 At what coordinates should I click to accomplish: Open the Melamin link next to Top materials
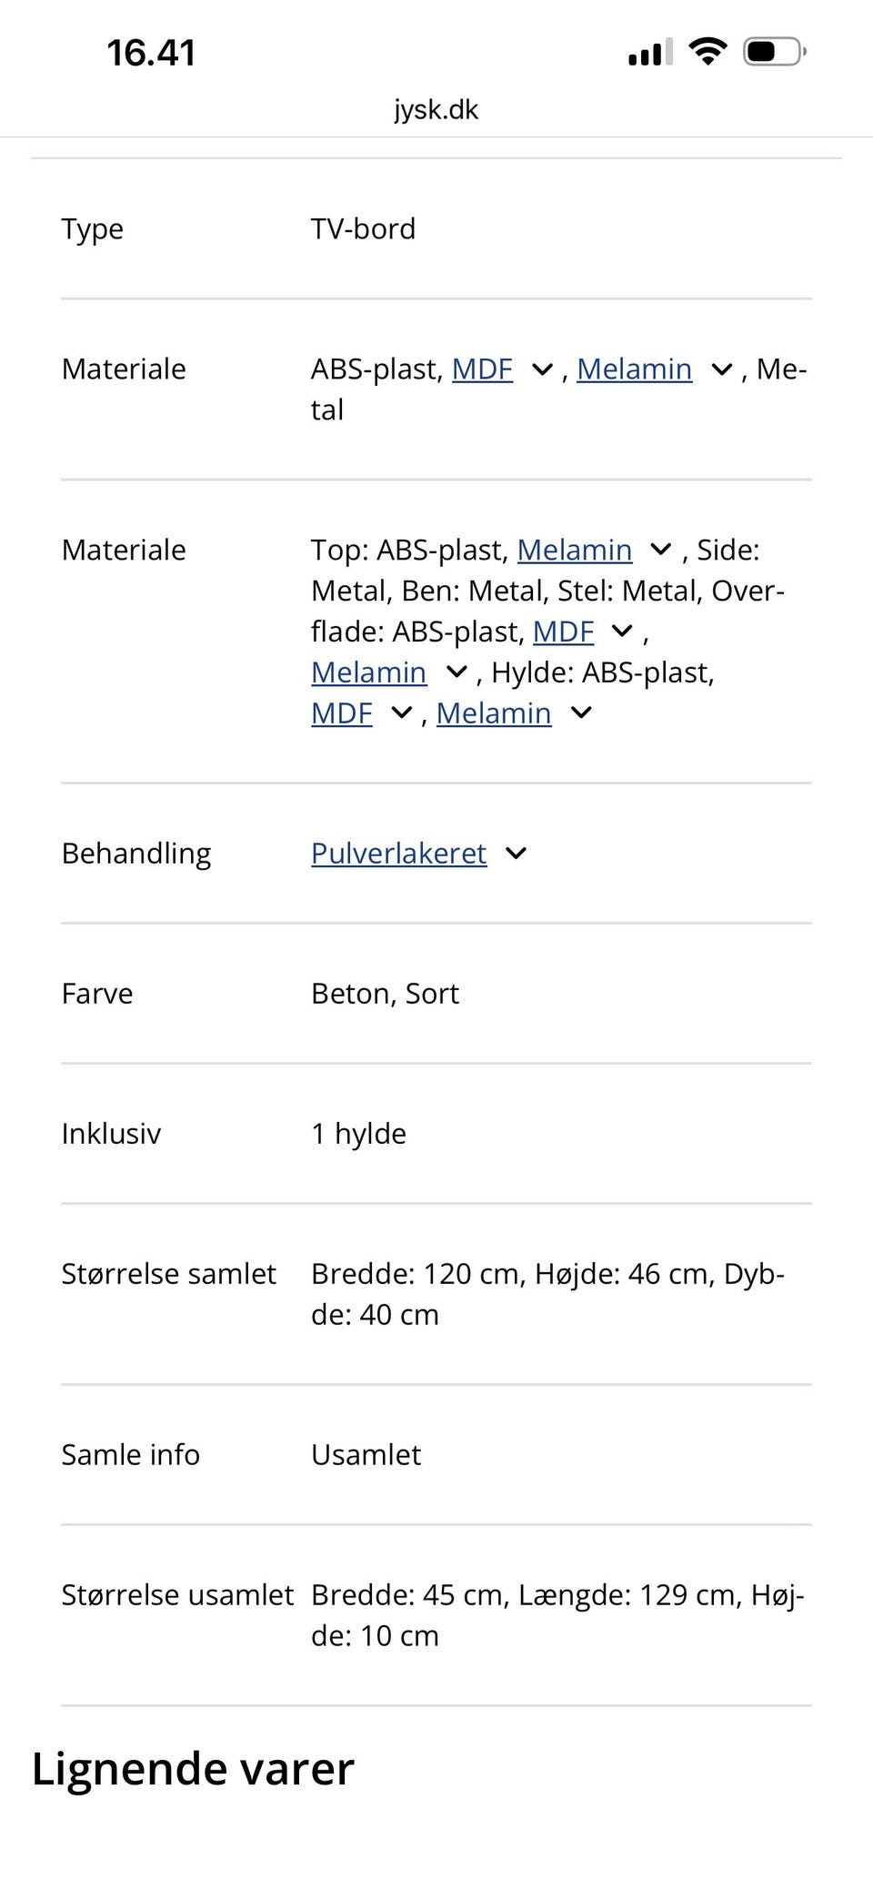point(575,550)
